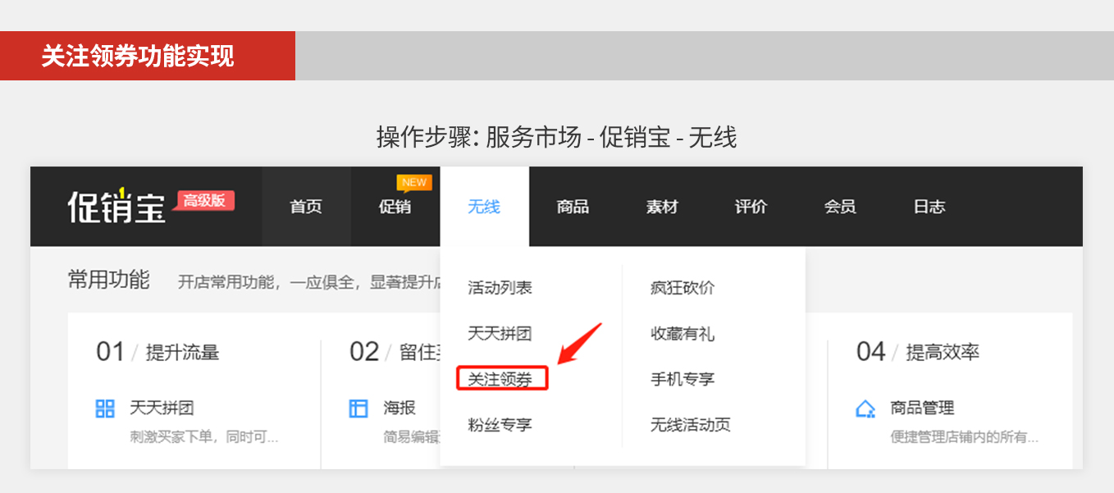The width and height of the screenshot is (1114, 493).
Task: Click the 高级版 badge
Action: (205, 201)
